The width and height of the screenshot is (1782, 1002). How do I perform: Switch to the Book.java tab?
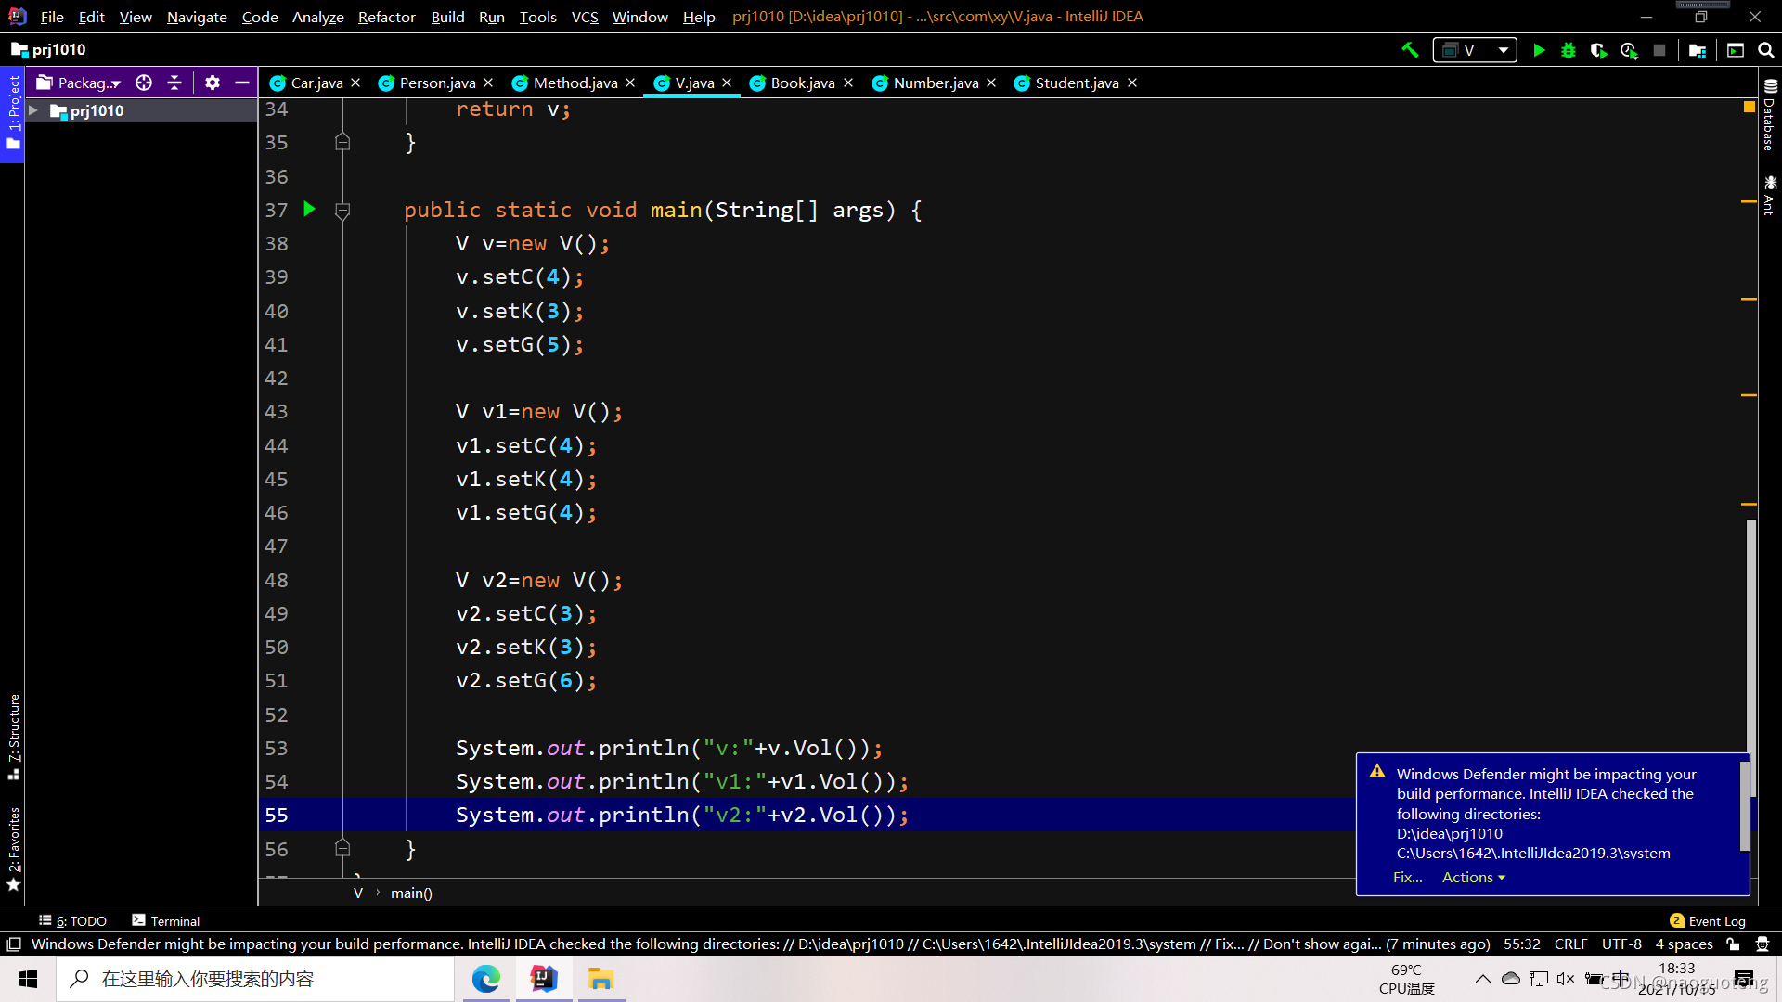pos(802,83)
